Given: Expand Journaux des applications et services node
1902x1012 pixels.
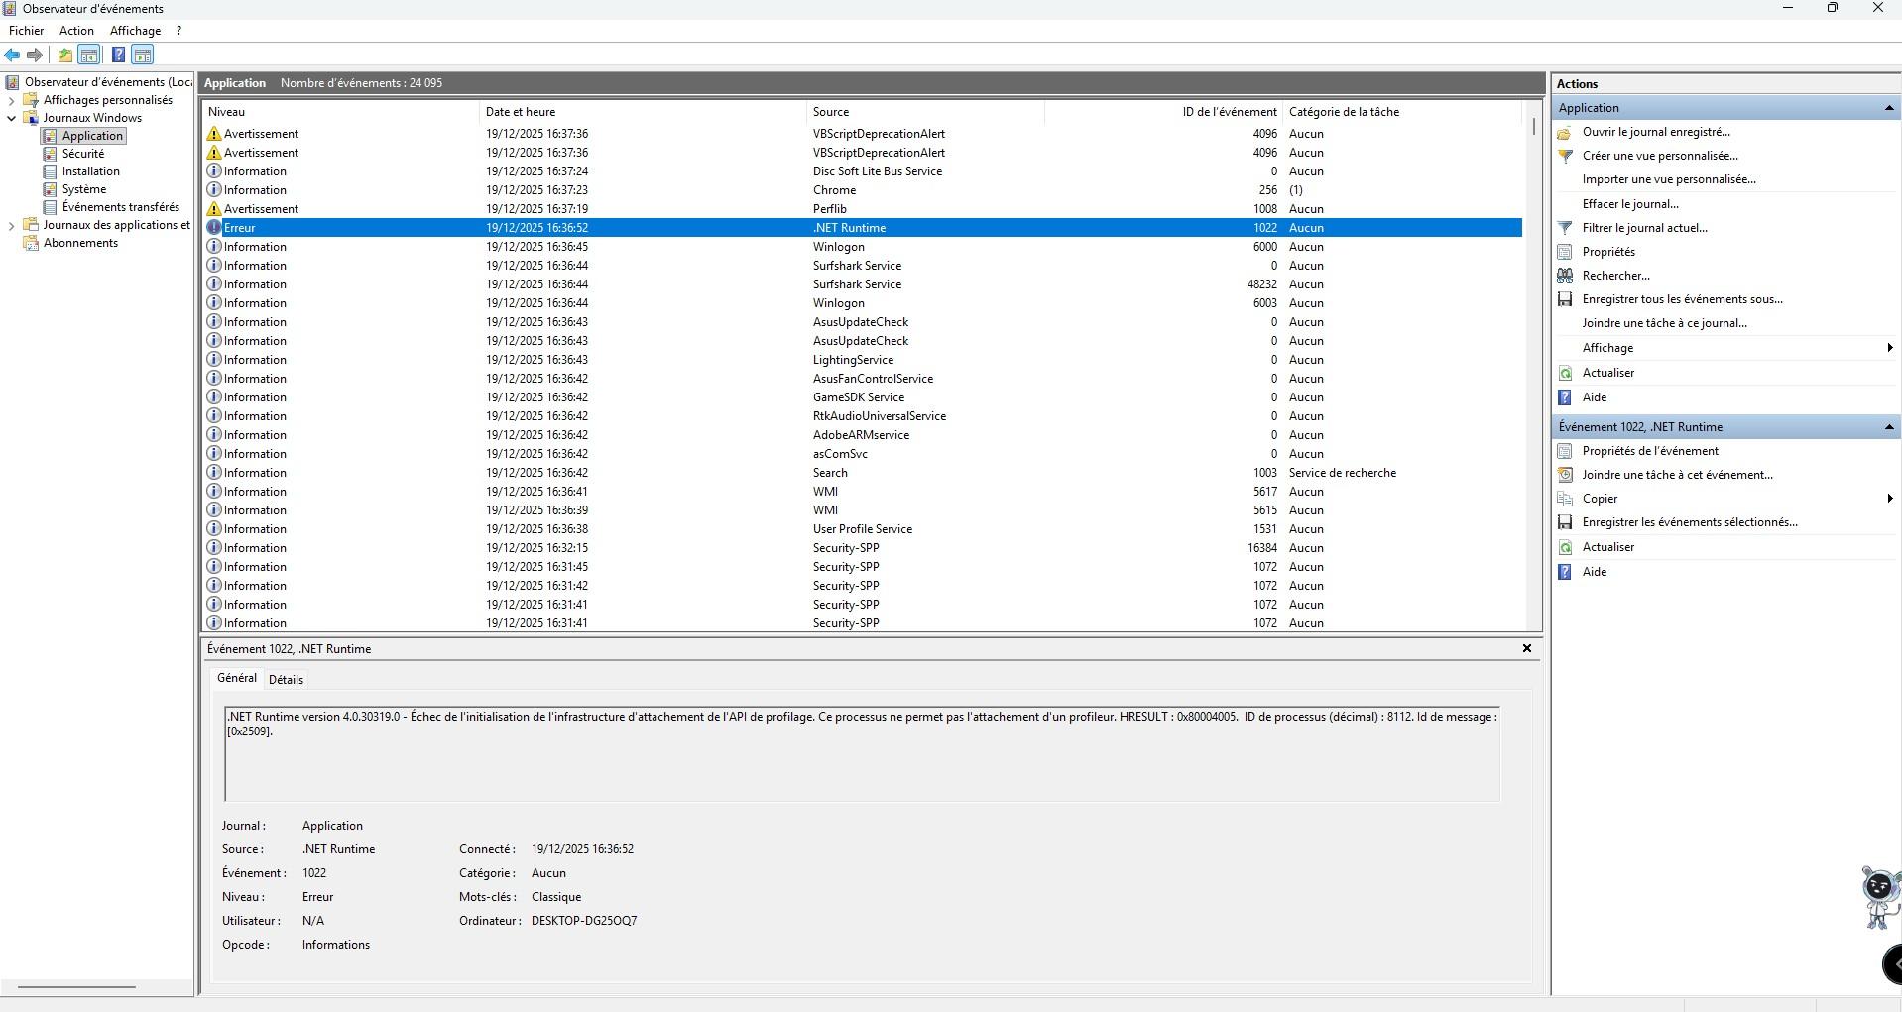Looking at the screenshot, I should (11, 225).
